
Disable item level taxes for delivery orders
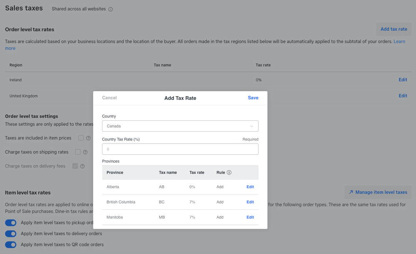tap(10, 234)
